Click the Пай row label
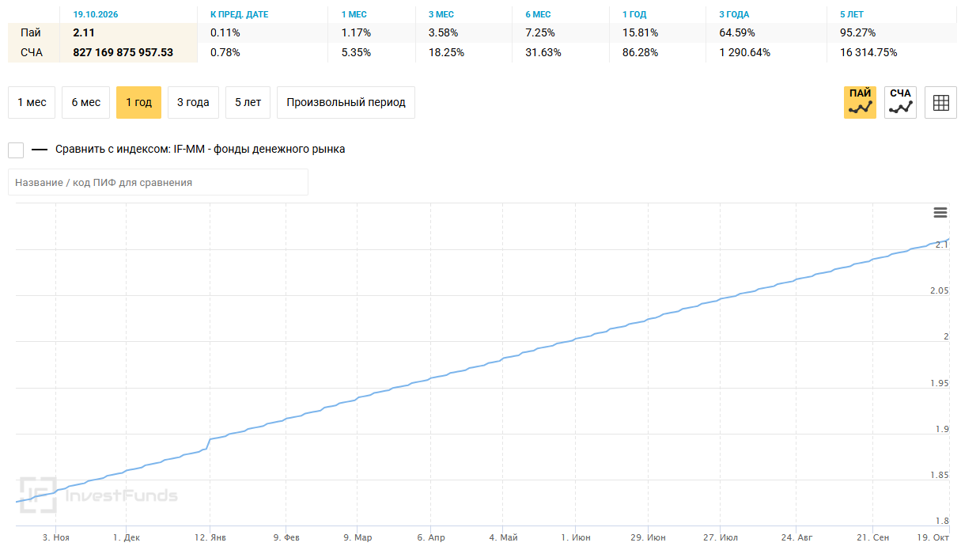This screenshot has height=554, width=961. pyautogui.click(x=31, y=33)
